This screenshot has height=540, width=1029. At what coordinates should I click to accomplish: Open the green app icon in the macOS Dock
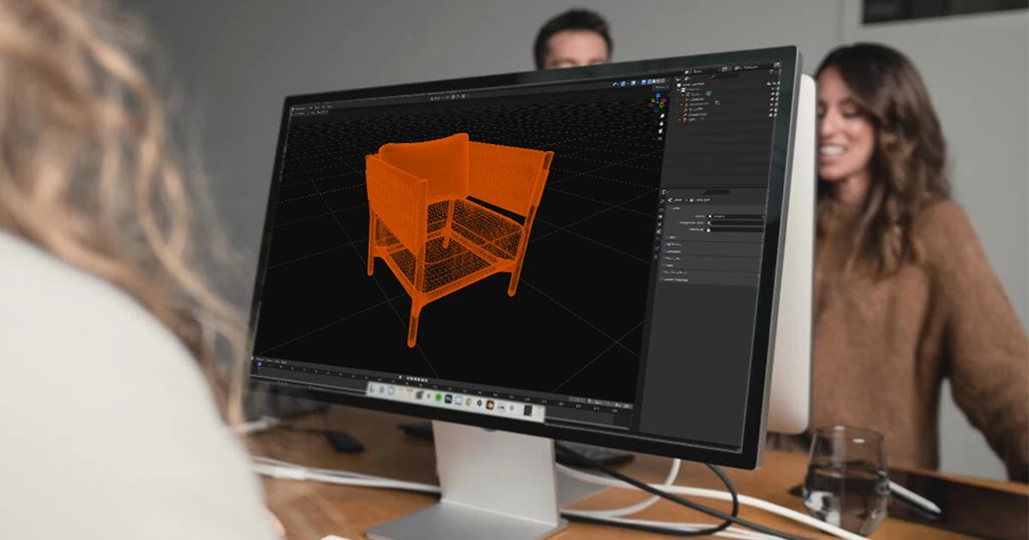pyautogui.click(x=438, y=398)
